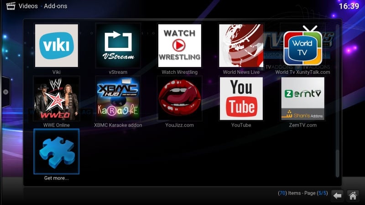
Task: Click the blue puzzle piece icon
Action: click(57, 151)
